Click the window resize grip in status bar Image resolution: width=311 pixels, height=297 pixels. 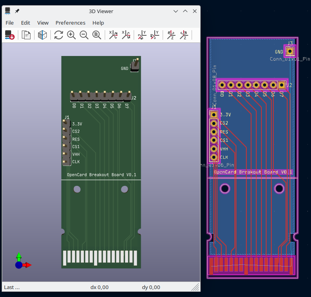[x=195, y=287]
